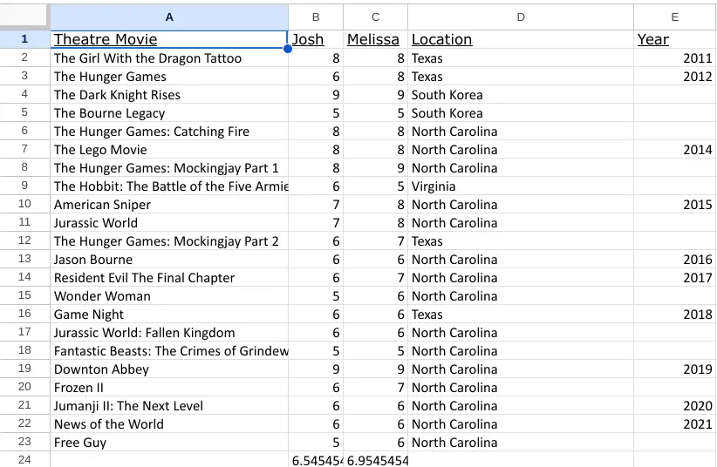Click the 'Theatre Movie' header cell
Image resolution: width=717 pixels, height=467 pixels.
coord(169,39)
